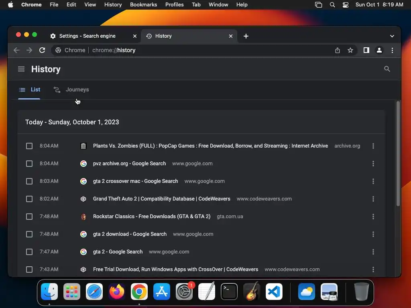Open a new tab with plus button
The height and width of the screenshot is (308, 411).
point(246,36)
